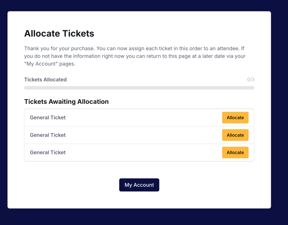Select the first General Ticket label
288x225 pixels.
point(48,118)
